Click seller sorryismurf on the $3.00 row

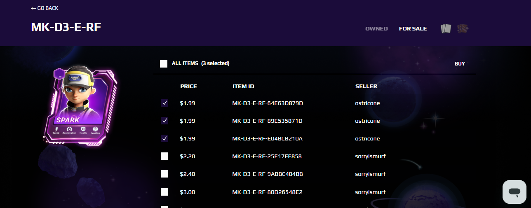[370, 192]
